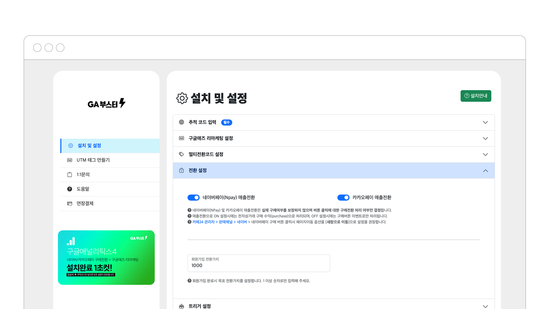The height and width of the screenshot is (309, 549).
Task: Click the target icon next to 추적 코드 입력
Action: pyautogui.click(x=181, y=122)
